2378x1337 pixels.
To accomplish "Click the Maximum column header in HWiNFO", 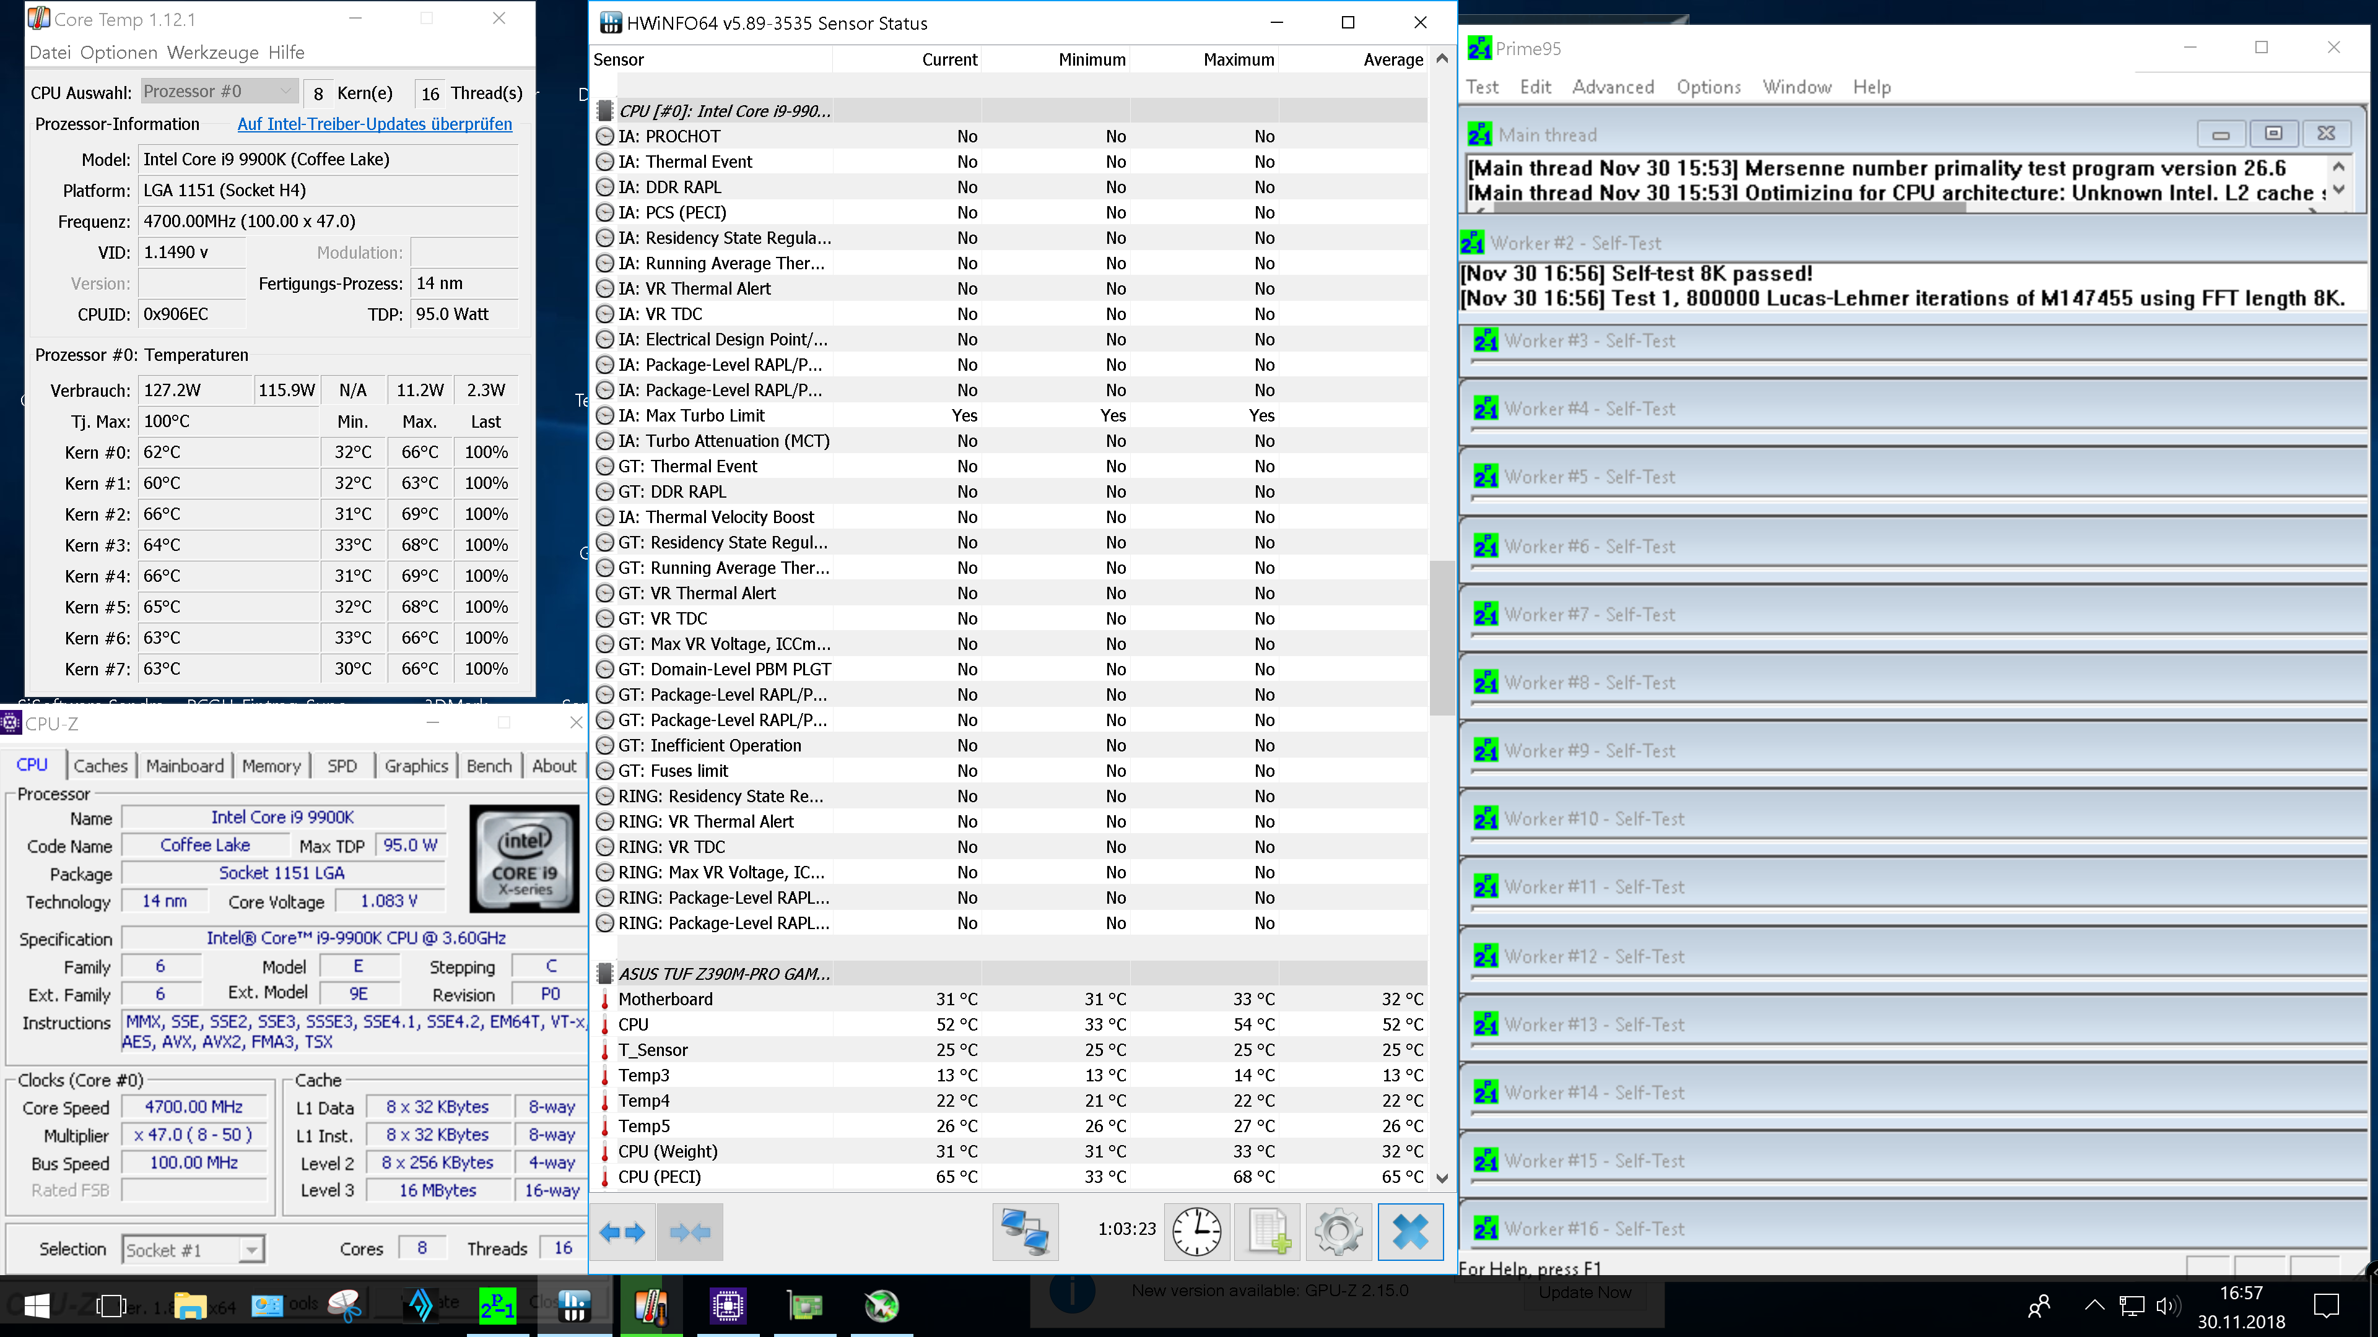I will click(x=1239, y=60).
